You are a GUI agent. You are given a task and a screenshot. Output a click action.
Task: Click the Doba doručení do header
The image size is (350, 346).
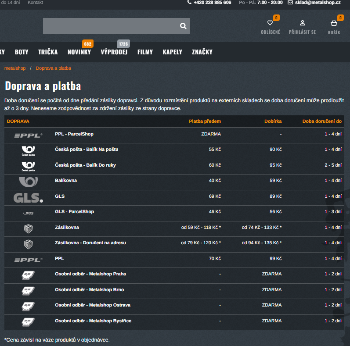pyautogui.click(x=322, y=121)
